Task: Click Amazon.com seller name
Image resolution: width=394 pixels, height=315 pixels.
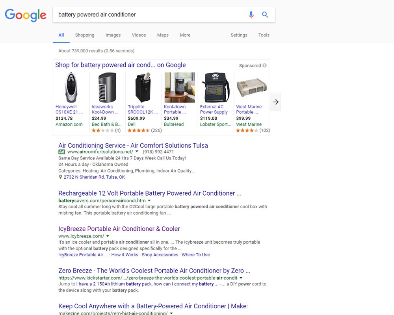Action: click(69, 124)
